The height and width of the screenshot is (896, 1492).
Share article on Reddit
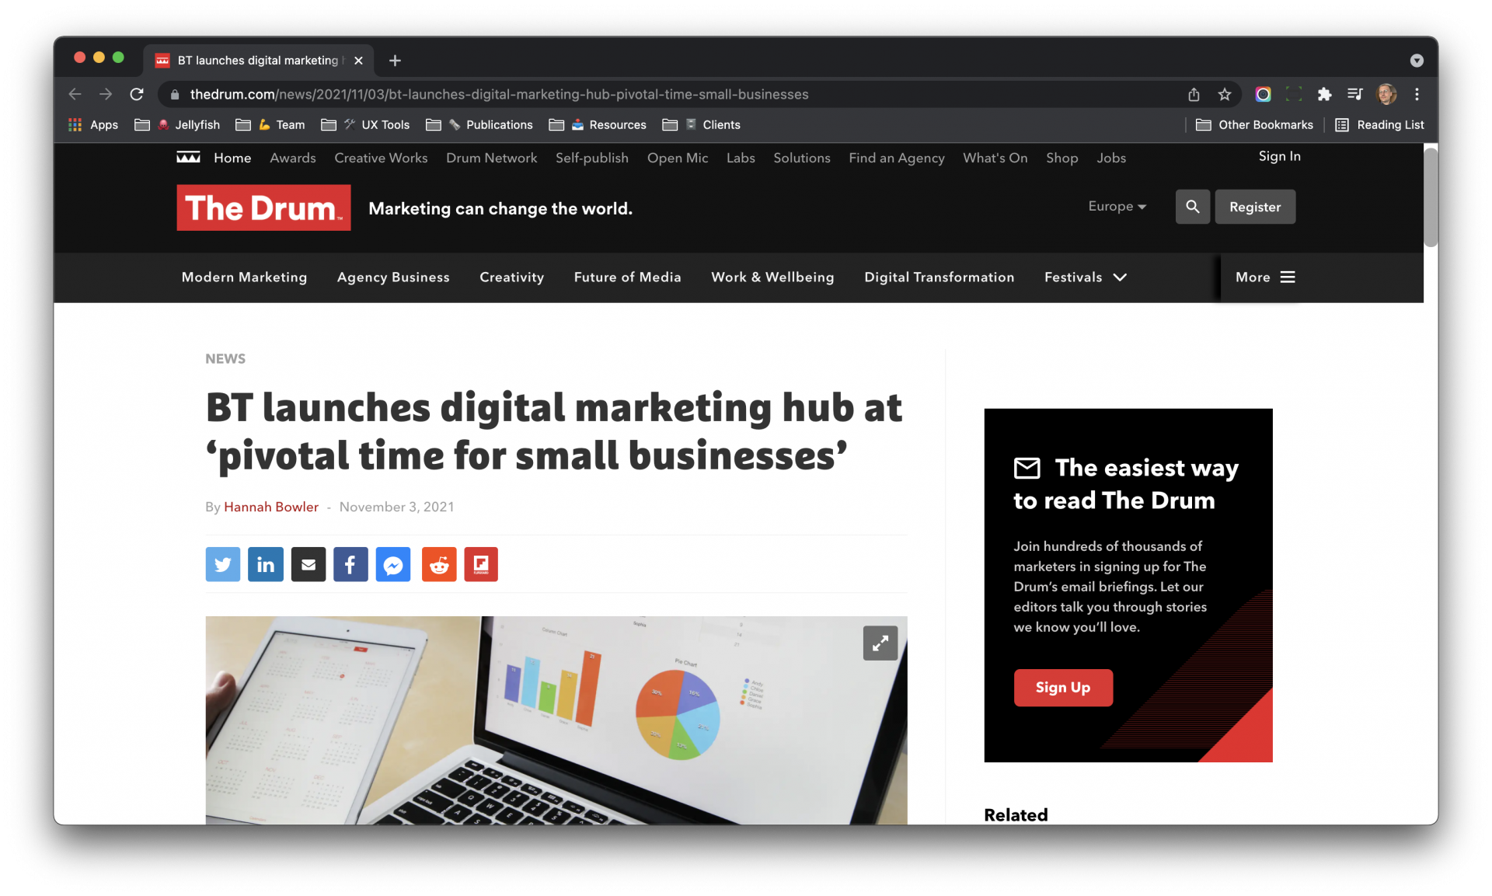[x=439, y=564]
